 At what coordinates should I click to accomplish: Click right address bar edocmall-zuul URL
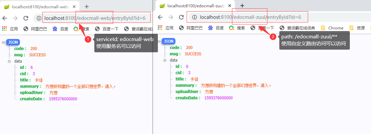point(250,17)
